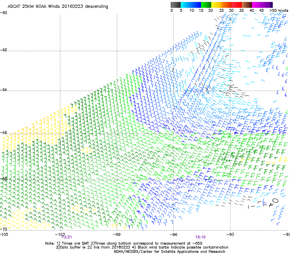Click the black calm-wind circle symbol on the map
Image resolution: width=290 pixels, height=254 pixels.
[275, 200]
